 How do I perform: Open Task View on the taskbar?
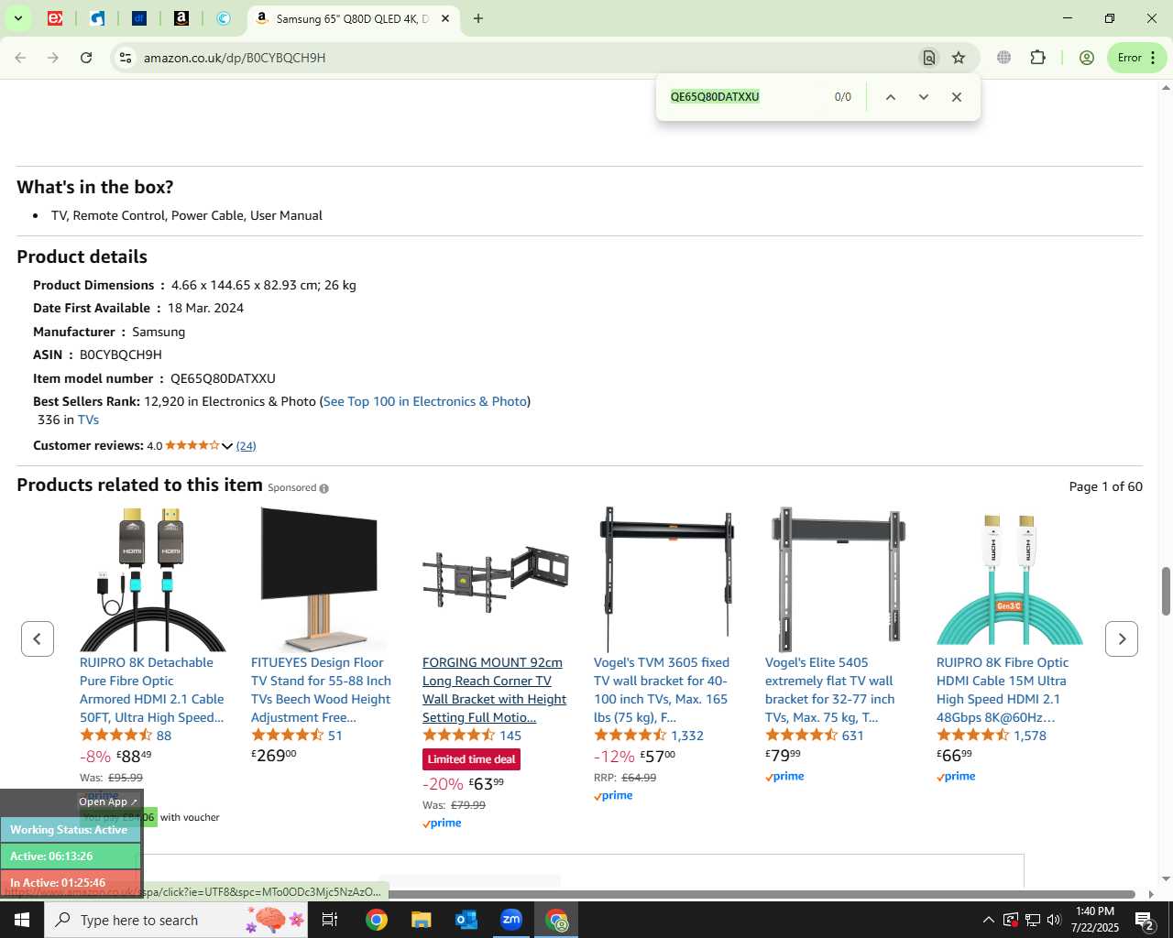[330, 920]
